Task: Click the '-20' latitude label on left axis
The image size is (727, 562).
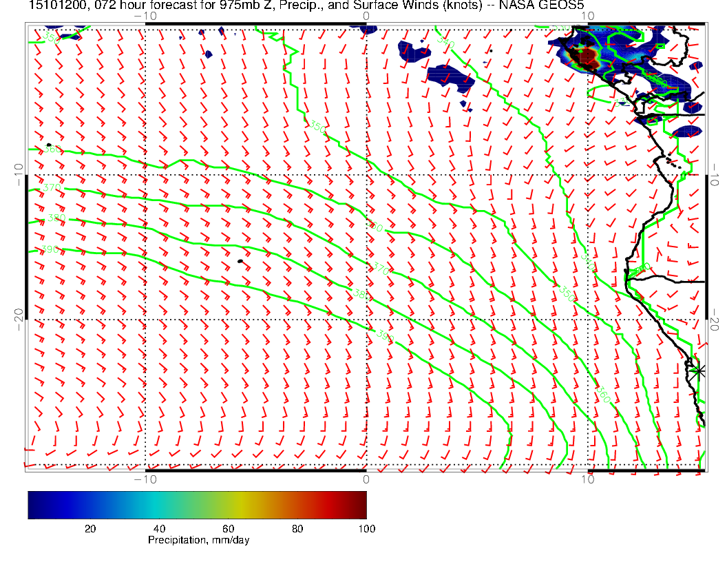Action: click(18, 317)
